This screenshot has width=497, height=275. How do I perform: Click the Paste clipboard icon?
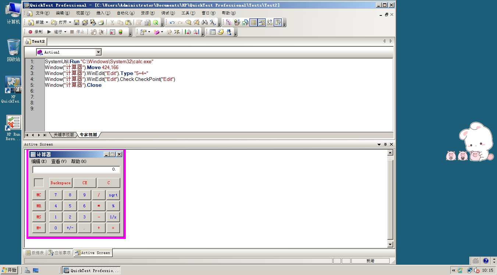(128, 22)
